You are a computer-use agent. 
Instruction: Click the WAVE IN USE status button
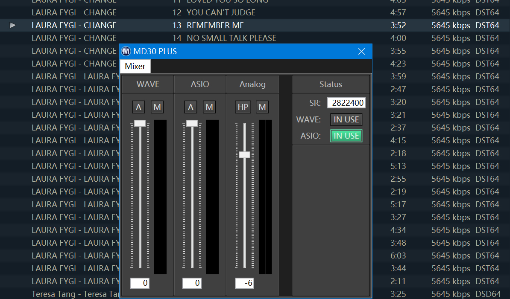pyautogui.click(x=346, y=119)
